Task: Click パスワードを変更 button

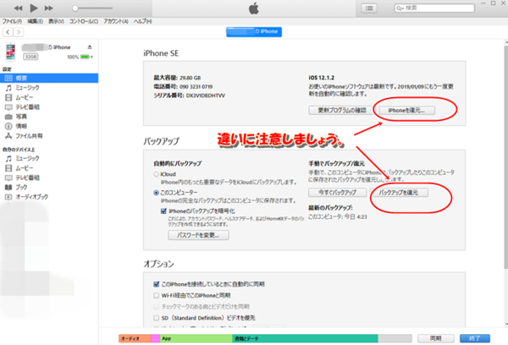Action: [198, 235]
